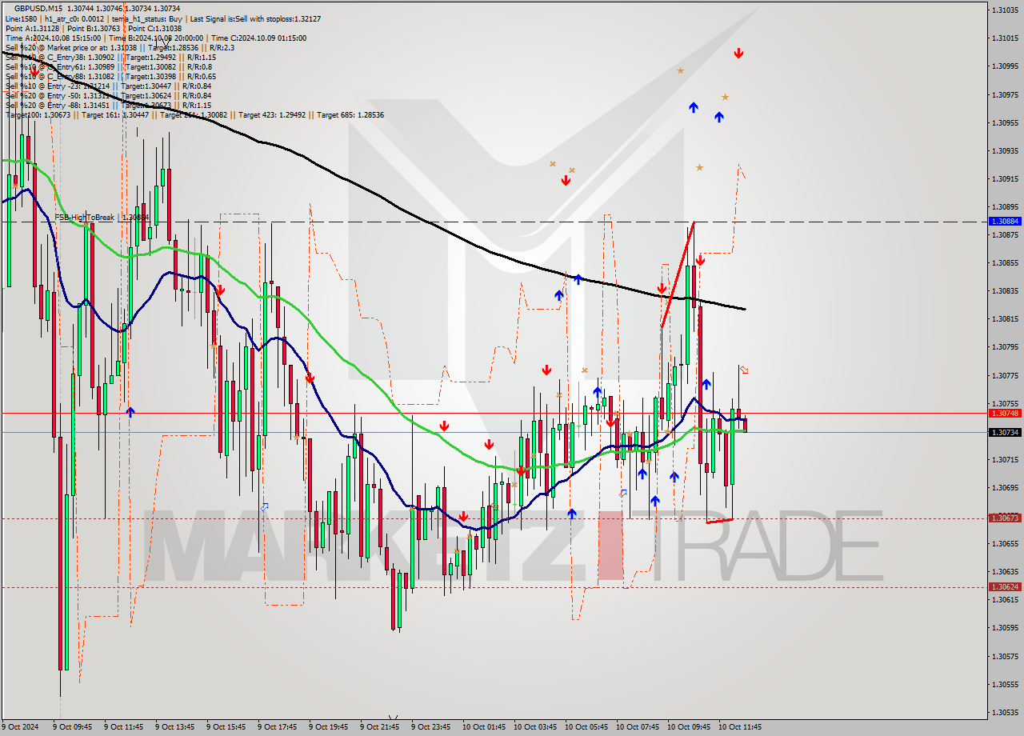The image size is (1024, 736).
Task: Click the red 1.30673 price tag
Action: 1005,518
